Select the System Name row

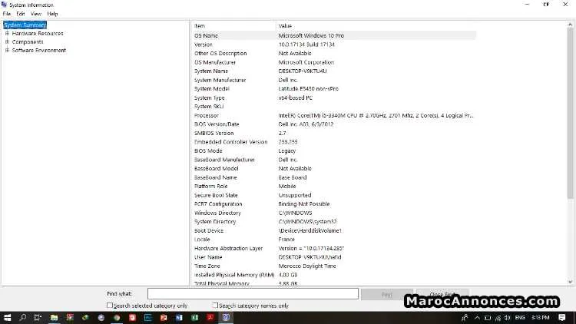click(334, 71)
